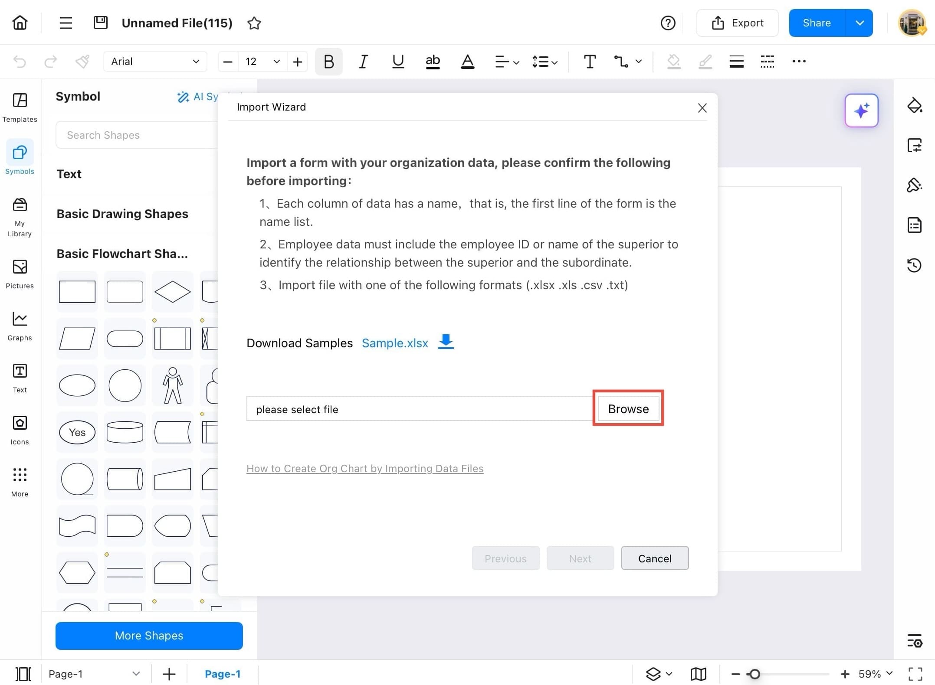Open the Graphs panel in sidebar
Viewport: 935px width, 685px height.
pos(19,324)
